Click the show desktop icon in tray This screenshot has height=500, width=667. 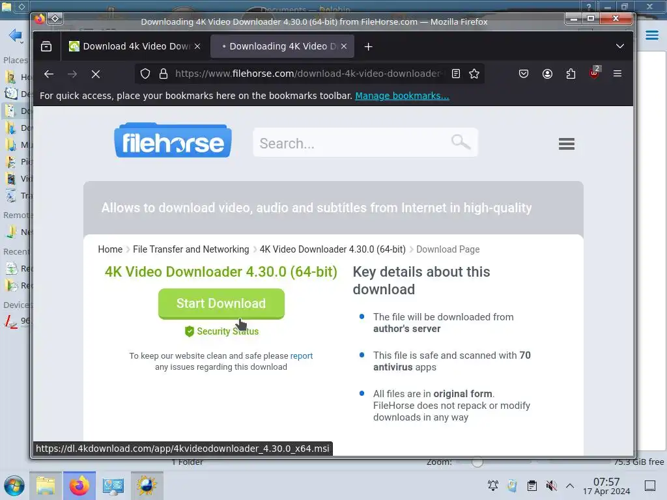tap(649, 486)
